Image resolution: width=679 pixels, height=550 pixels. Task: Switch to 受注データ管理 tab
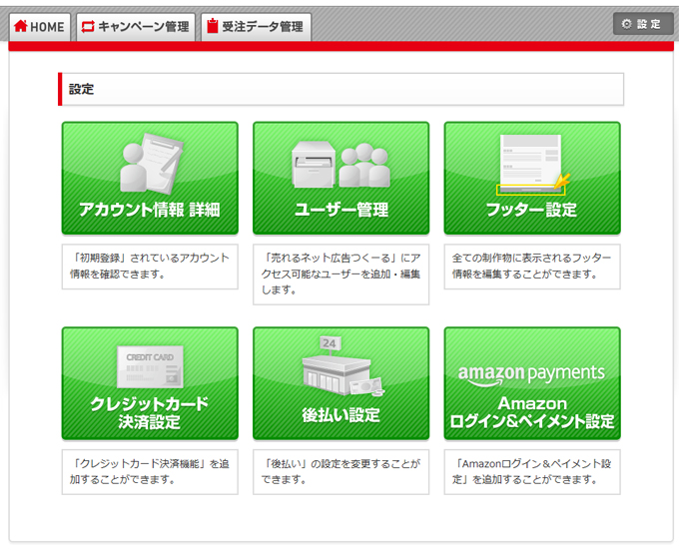tap(256, 27)
